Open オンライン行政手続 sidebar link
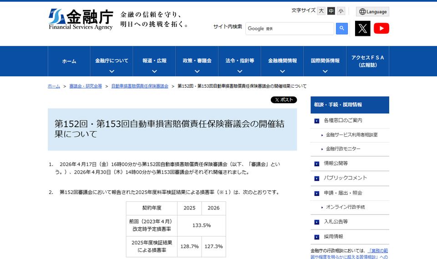The width and height of the screenshot is (437, 259). coord(346,207)
